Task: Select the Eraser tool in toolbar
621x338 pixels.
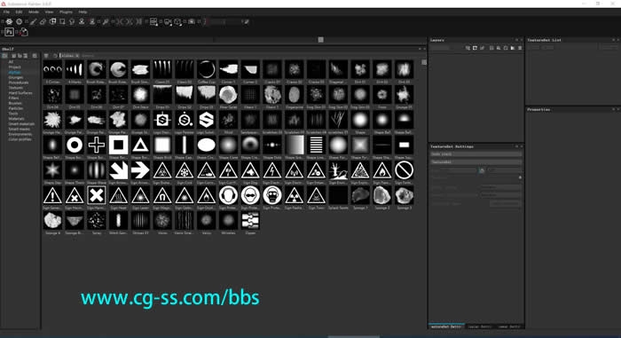Action: tap(43, 22)
